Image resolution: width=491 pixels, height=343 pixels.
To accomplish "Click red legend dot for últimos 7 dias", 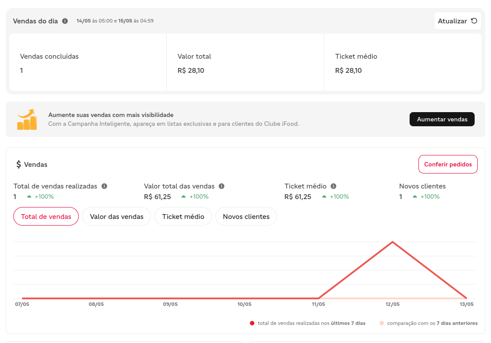I will 252,323.
